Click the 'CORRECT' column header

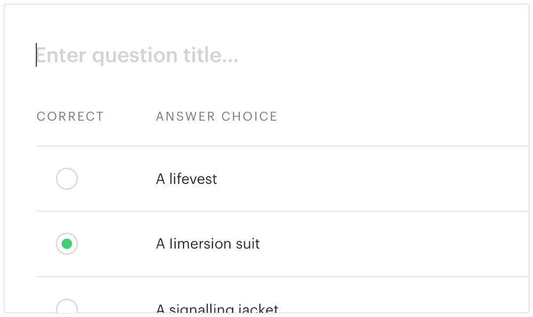(70, 117)
